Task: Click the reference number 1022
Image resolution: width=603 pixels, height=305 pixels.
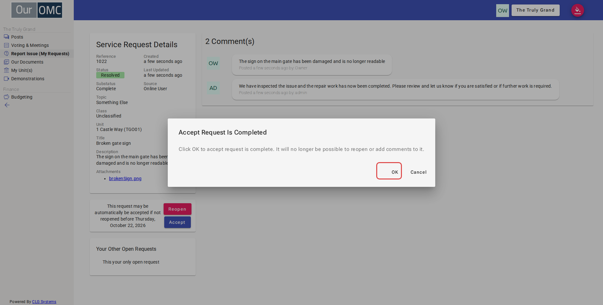Action: tap(101, 61)
